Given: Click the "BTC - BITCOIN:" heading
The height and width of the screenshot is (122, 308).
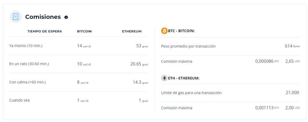Looking at the screenshot, I should (181, 31).
